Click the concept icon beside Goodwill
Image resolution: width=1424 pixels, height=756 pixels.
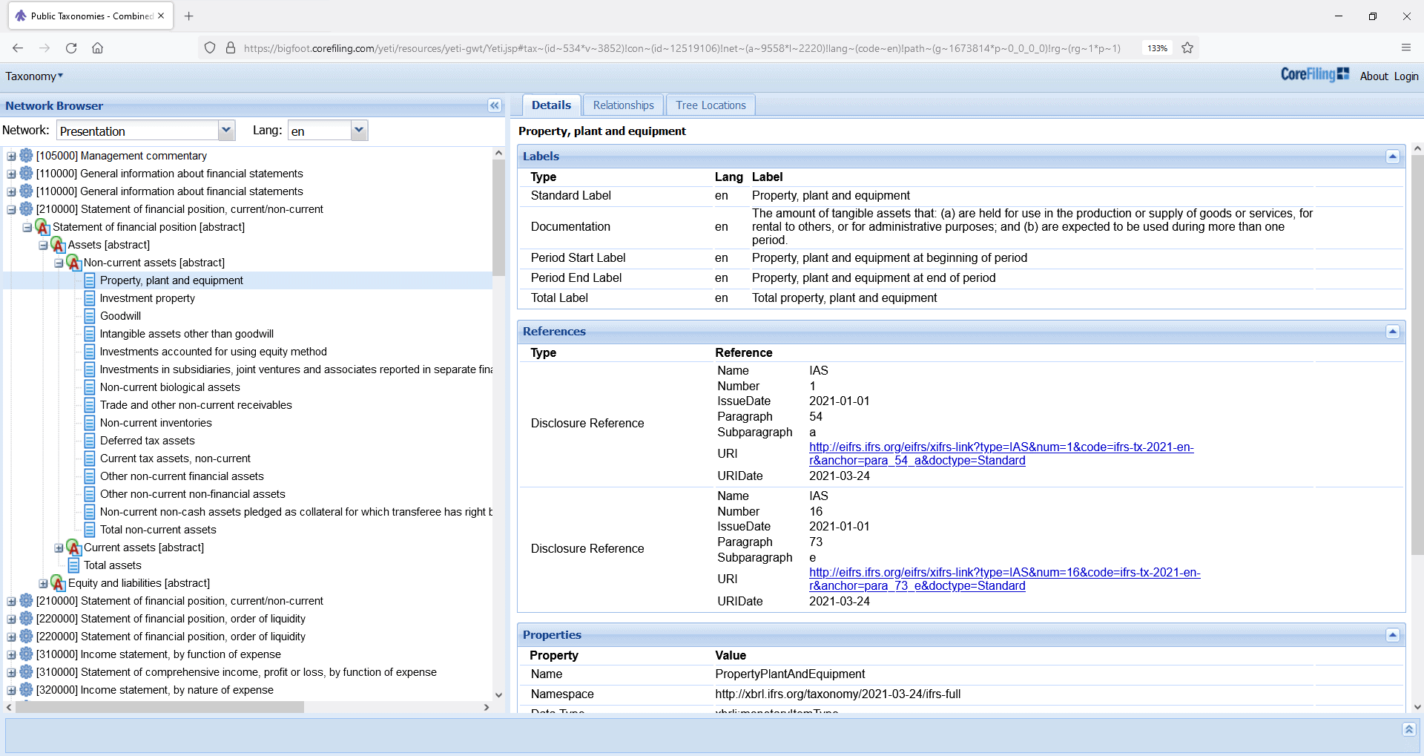(x=90, y=316)
